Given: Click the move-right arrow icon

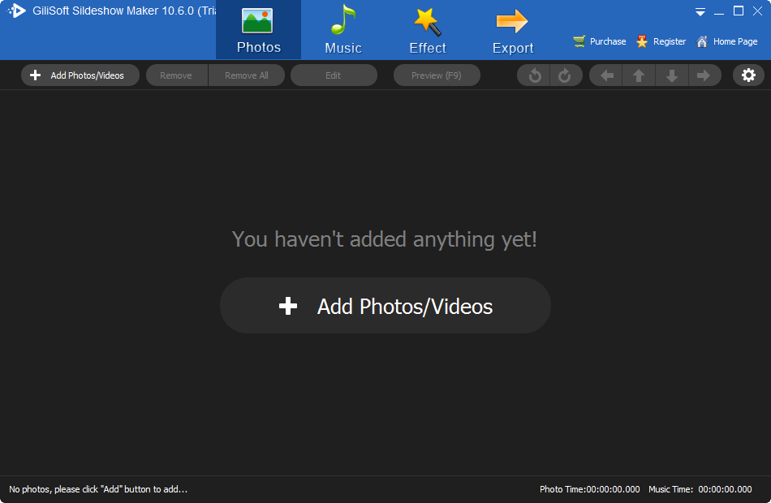Looking at the screenshot, I should [x=704, y=75].
